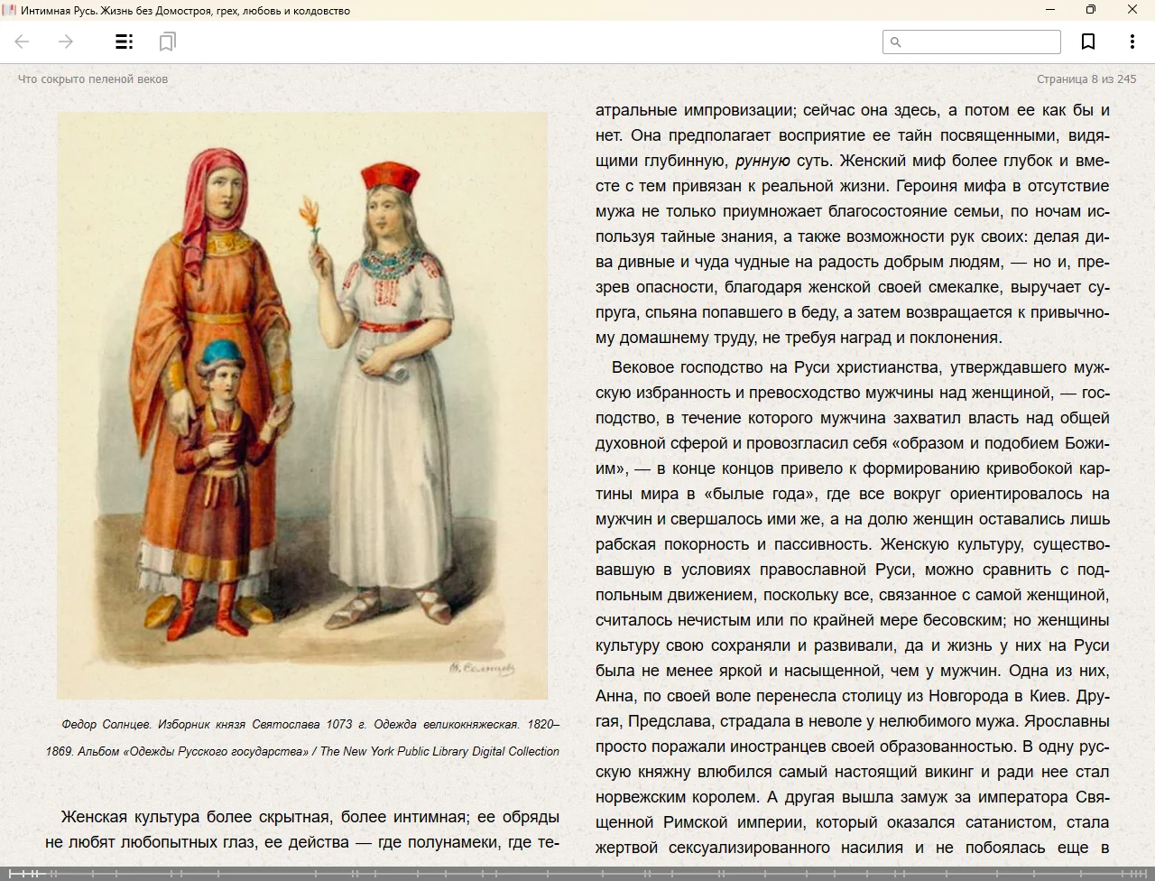Go back using the left arrow
The image size is (1155, 881).
tap(23, 42)
